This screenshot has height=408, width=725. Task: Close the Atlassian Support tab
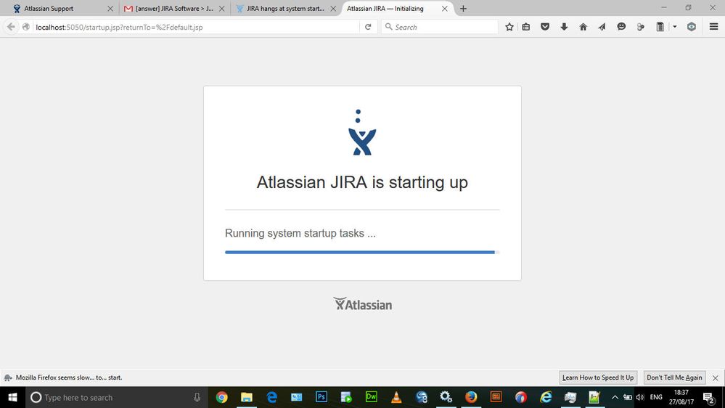click(110, 8)
